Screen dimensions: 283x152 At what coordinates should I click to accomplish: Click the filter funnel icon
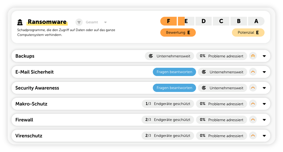[x=79, y=22]
